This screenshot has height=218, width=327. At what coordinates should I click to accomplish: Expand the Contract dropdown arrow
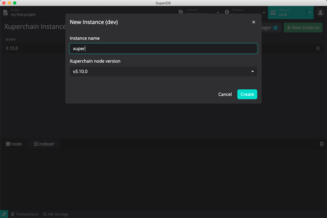tap(218, 13)
